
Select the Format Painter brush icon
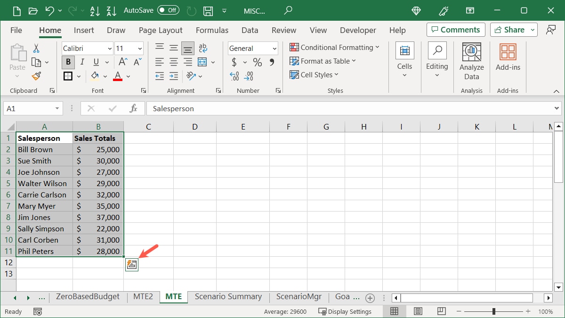click(x=36, y=76)
